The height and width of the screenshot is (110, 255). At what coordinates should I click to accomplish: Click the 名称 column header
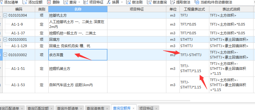[78, 9]
